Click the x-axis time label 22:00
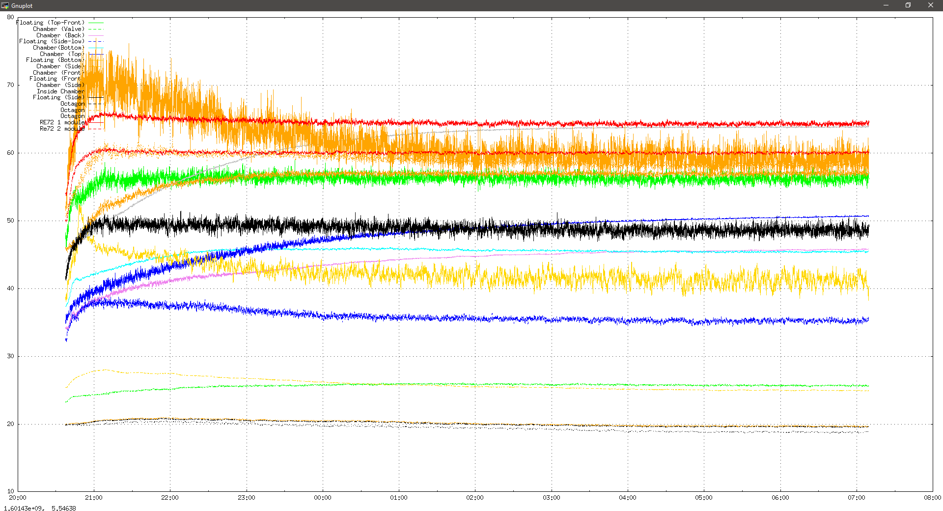The height and width of the screenshot is (511, 943). tap(170, 498)
